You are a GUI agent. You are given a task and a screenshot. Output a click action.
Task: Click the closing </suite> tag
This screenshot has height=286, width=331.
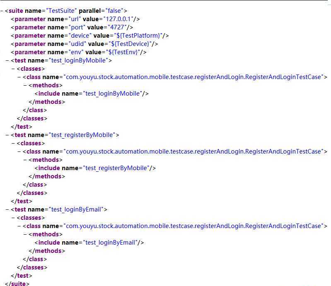pyautogui.click(x=17, y=283)
